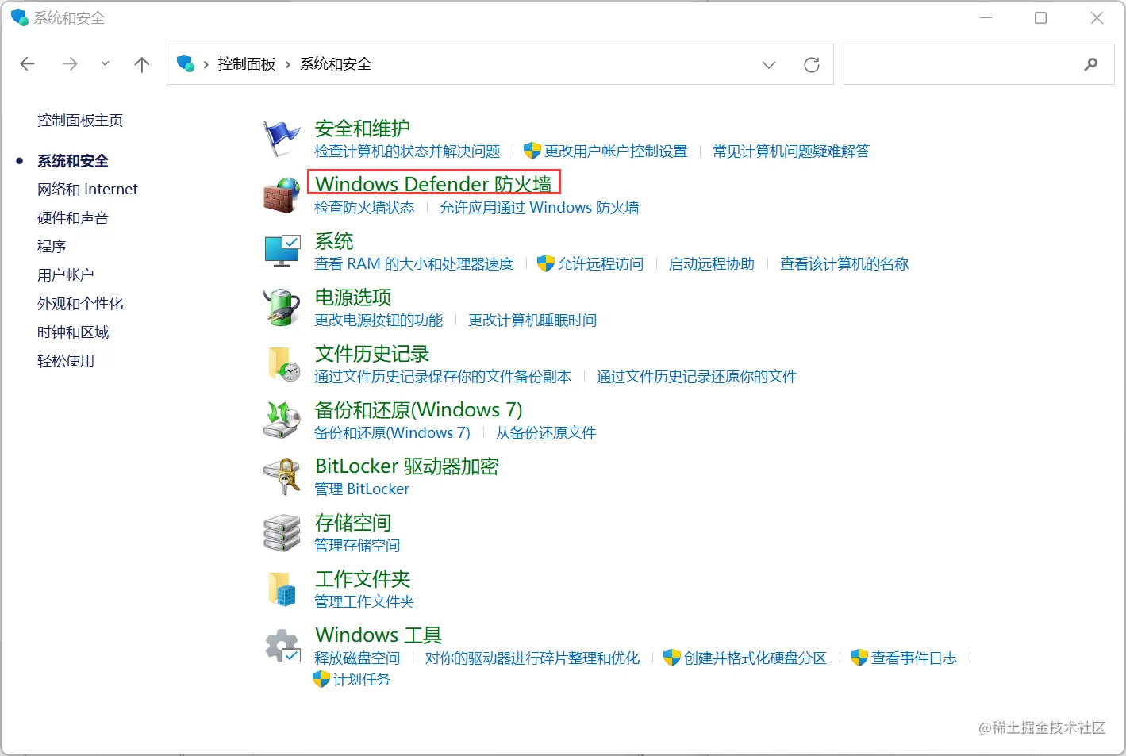Viewport: 1126px width, 756px height.
Task: Expand the address bar history dropdown
Action: (x=768, y=64)
